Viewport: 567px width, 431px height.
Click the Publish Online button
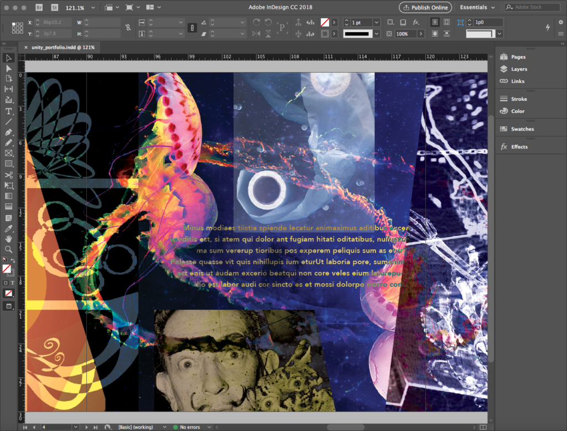point(425,7)
